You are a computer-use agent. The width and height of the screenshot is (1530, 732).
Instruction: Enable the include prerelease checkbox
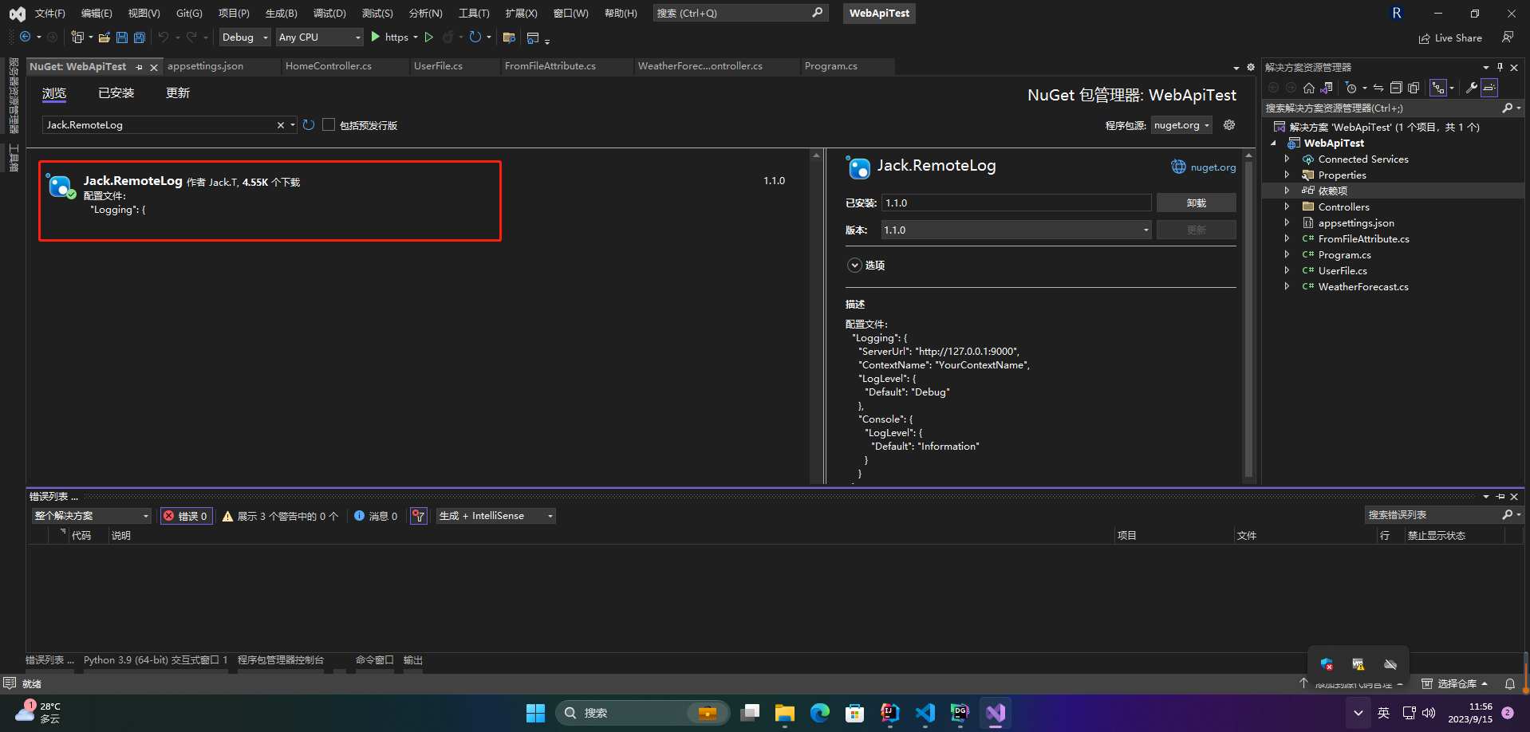[329, 125]
